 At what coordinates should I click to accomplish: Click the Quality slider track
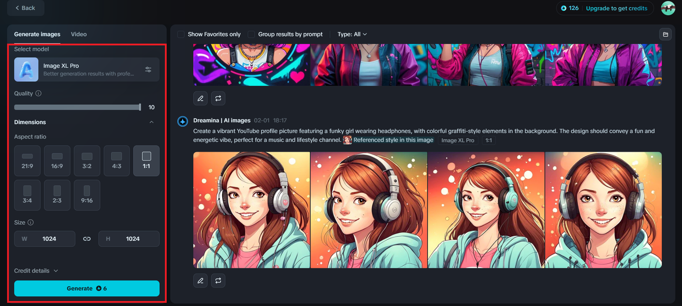[x=77, y=107]
